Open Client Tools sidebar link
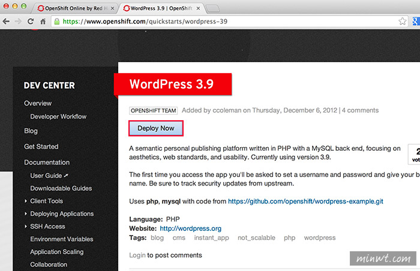This screenshot has height=271, width=420. pyautogui.click(x=46, y=201)
